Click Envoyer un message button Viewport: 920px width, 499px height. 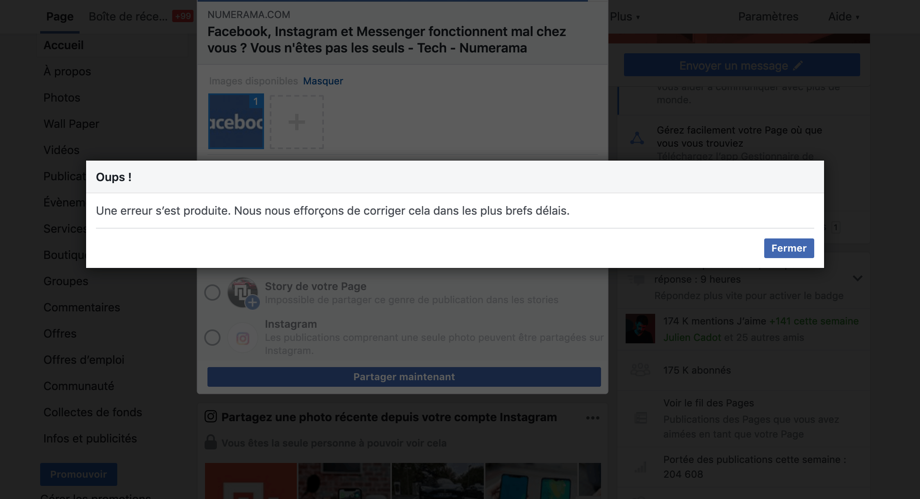tap(742, 65)
